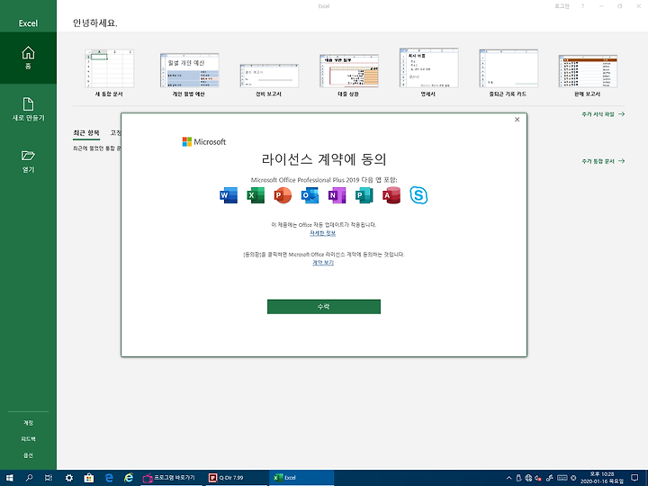This screenshot has height=486, width=648.
Task: Open 피드백 (Feedback) in the sidebar
Action: point(28,439)
